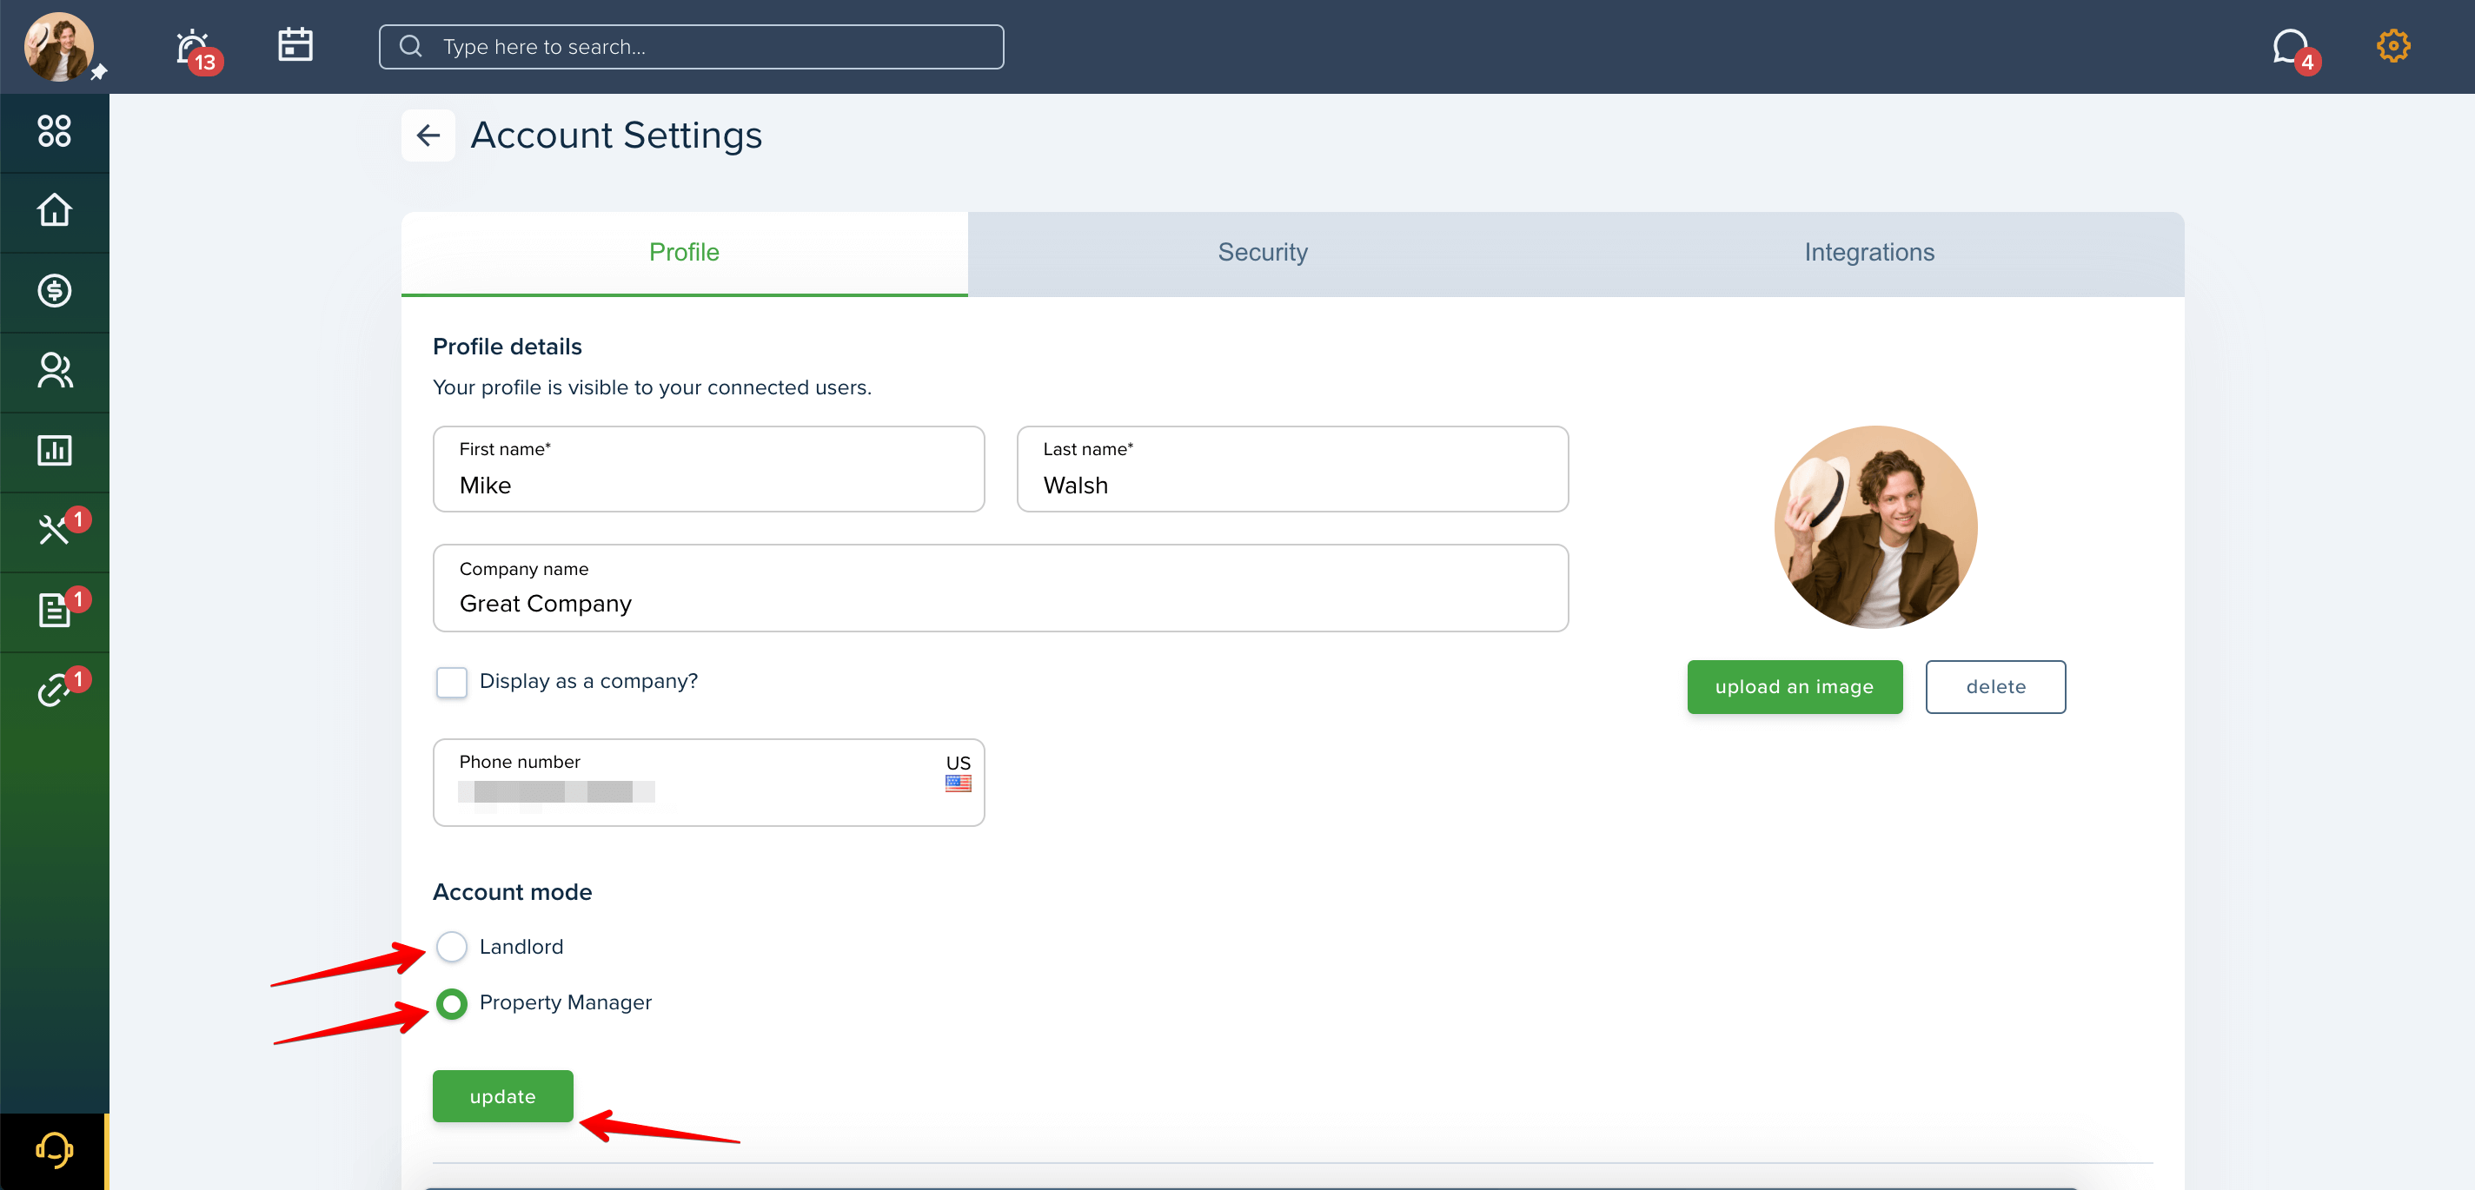Open the calendar icon in top bar

tap(295, 45)
